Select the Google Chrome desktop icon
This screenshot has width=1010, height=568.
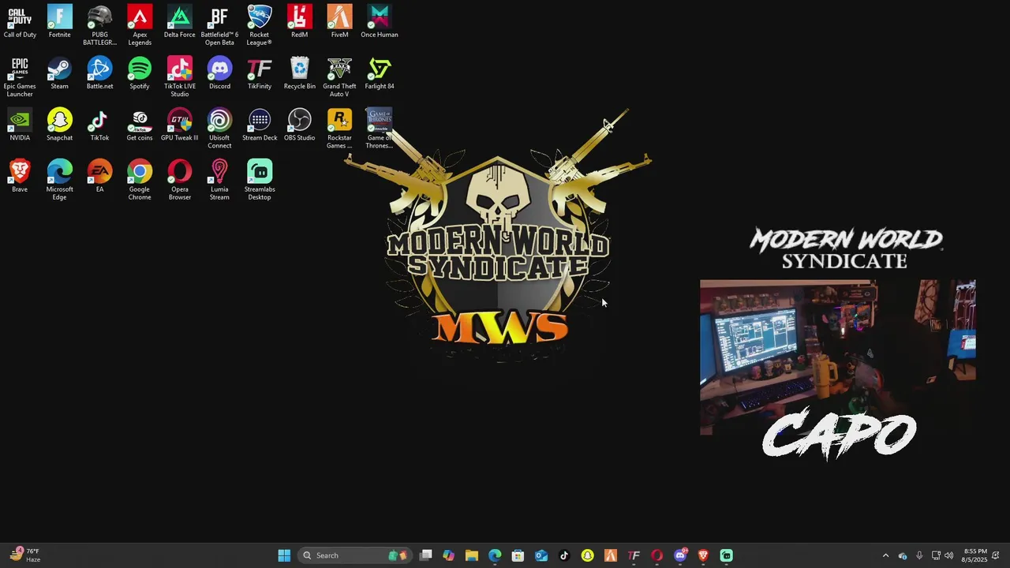click(140, 180)
